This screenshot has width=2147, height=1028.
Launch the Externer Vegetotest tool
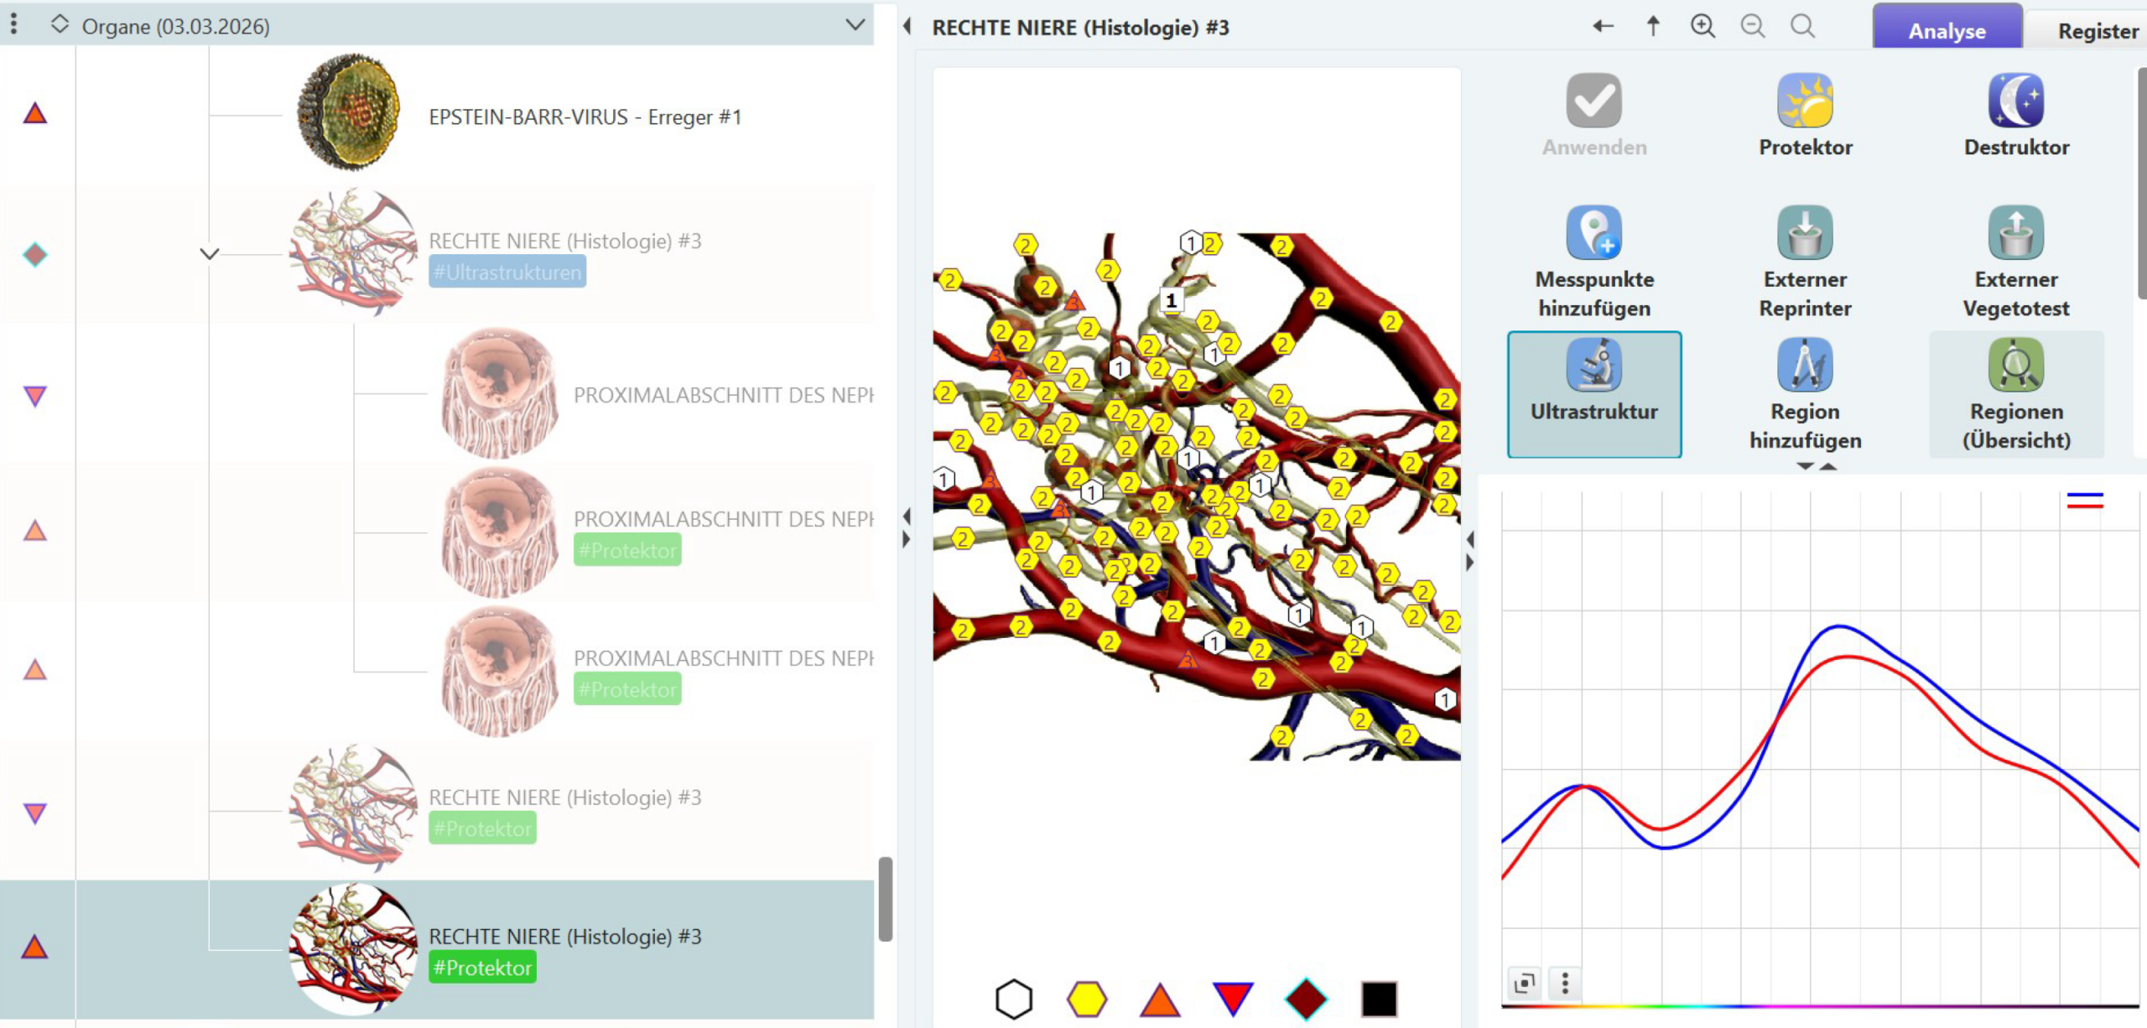coord(2015,233)
